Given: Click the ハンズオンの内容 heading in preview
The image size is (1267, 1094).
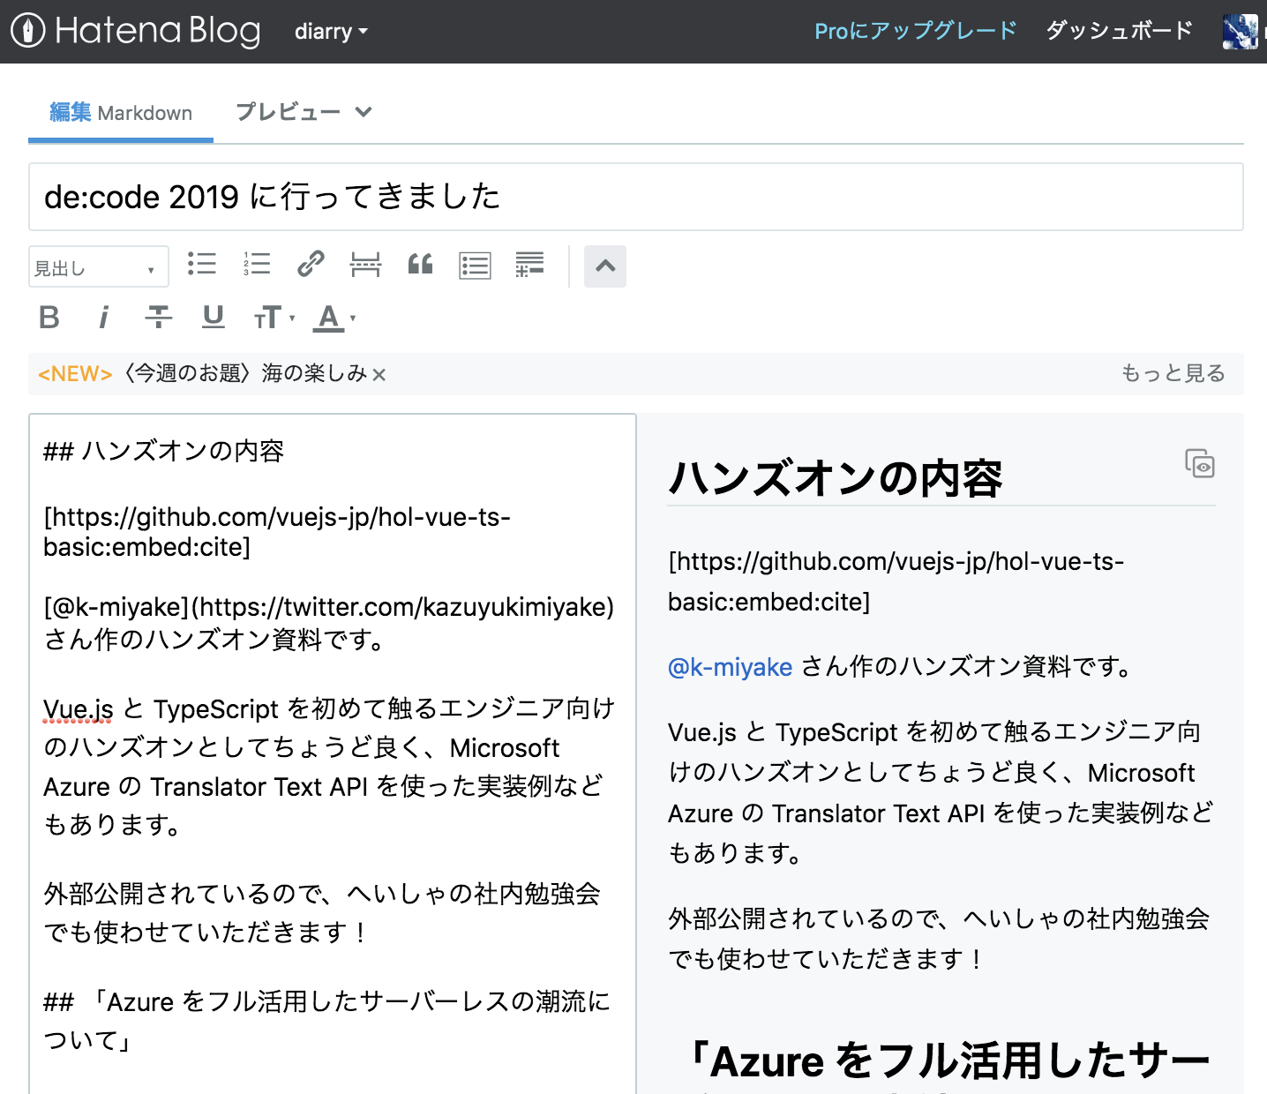Looking at the screenshot, I should point(835,479).
